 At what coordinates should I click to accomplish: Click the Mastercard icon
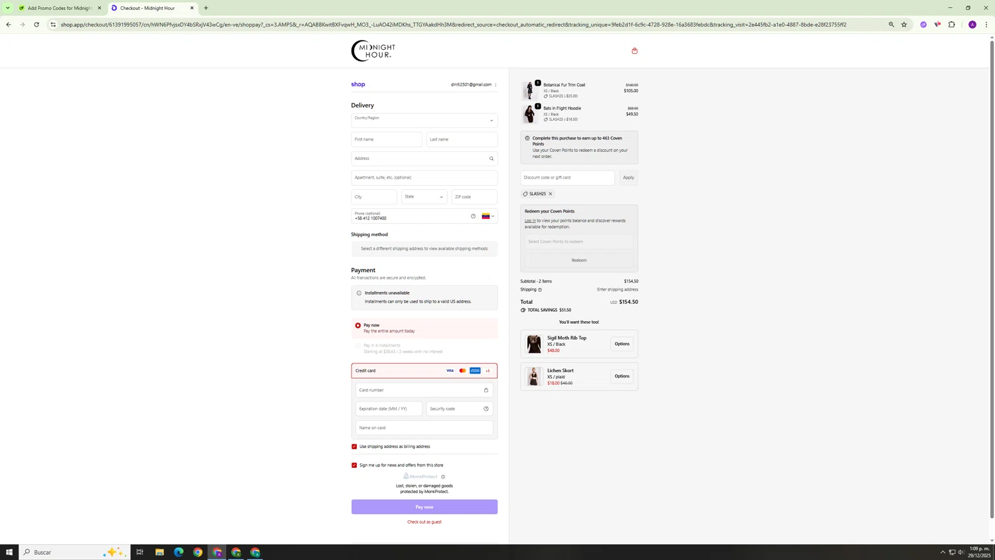point(462,371)
